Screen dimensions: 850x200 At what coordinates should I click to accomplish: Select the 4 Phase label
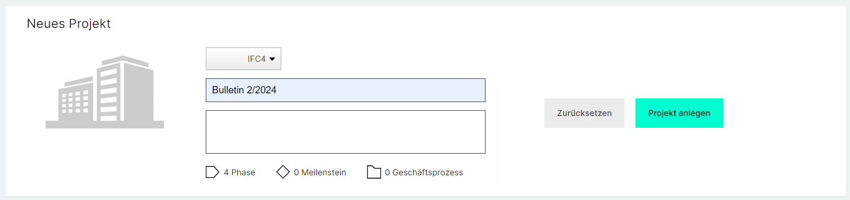(x=239, y=172)
